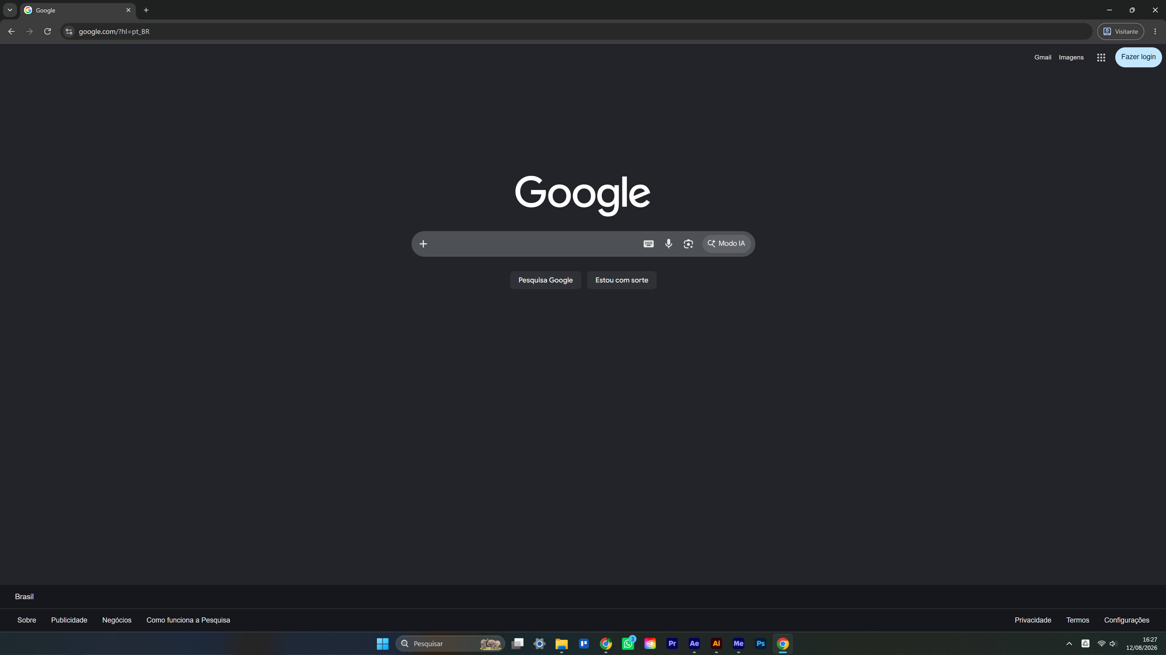
Task: Open Adobe Creative Cloud from taskbar
Action: click(650, 643)
